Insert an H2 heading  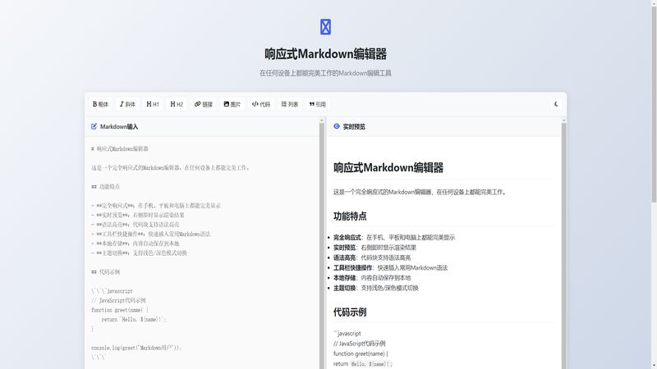click(177, 104)
